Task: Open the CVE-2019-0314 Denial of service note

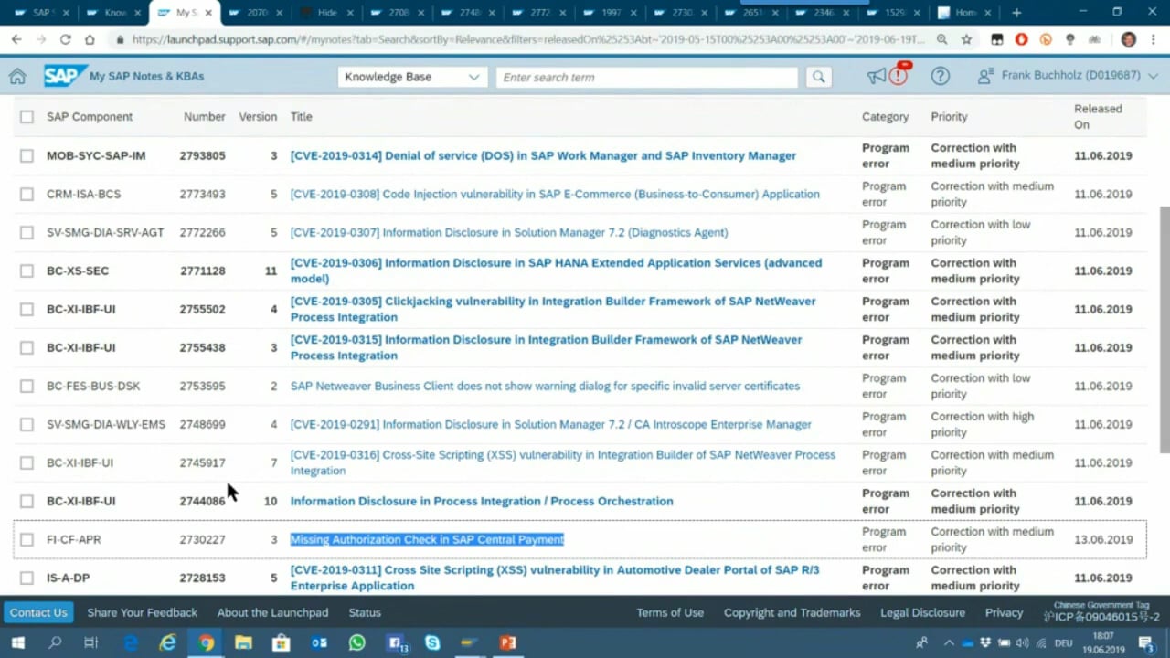Action: (543, 155)
